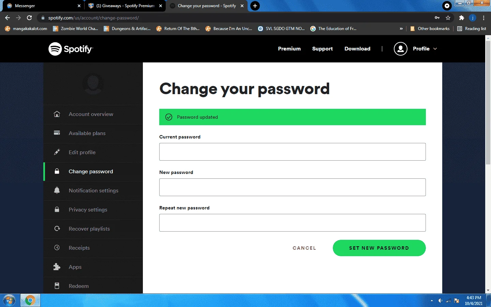
Task: Show hidden system tray icons
Action: [432, 301]
